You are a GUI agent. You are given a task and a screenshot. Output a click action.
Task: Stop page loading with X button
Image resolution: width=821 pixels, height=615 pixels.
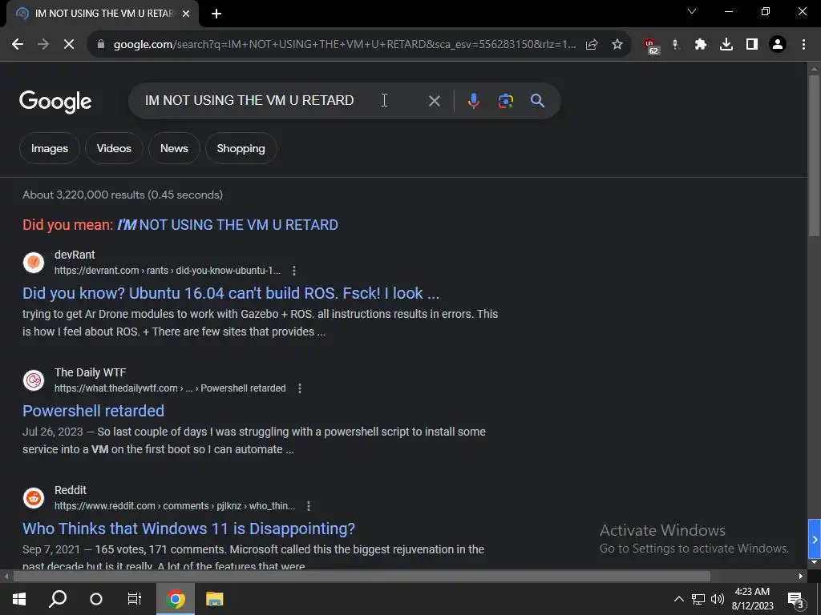(69, 45)
